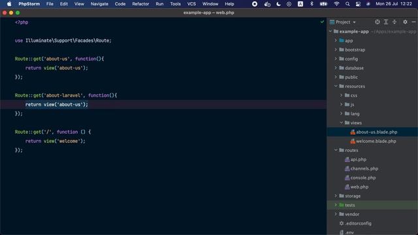The image size is (418, 235).
Task: Click the battery status icon
Action: pyautogui.click(x=323, y=4)
